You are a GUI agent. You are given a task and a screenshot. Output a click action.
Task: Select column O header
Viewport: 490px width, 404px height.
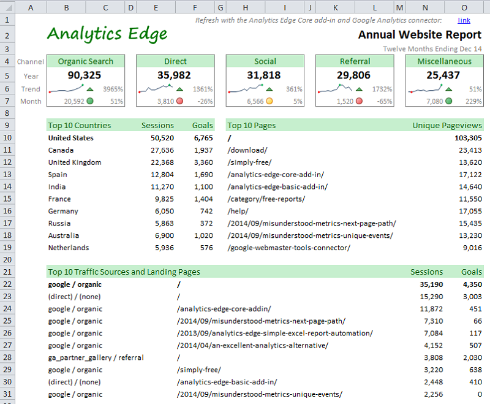point(464,7)
